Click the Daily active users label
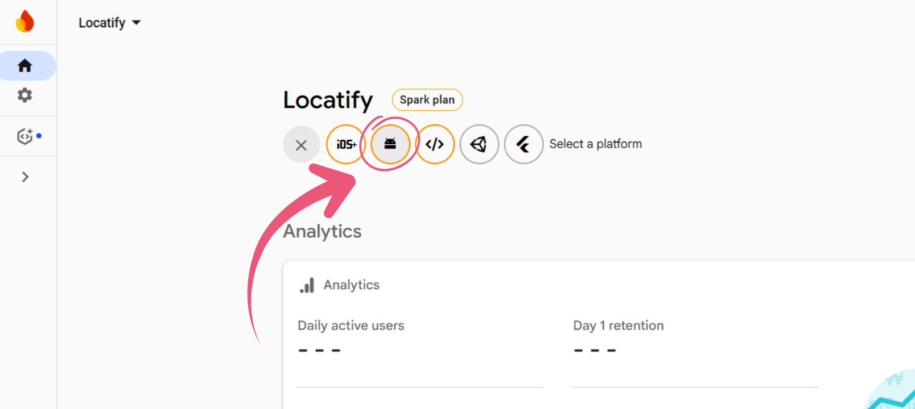Screen dimensions: 915x409 [x=351, y=325]
